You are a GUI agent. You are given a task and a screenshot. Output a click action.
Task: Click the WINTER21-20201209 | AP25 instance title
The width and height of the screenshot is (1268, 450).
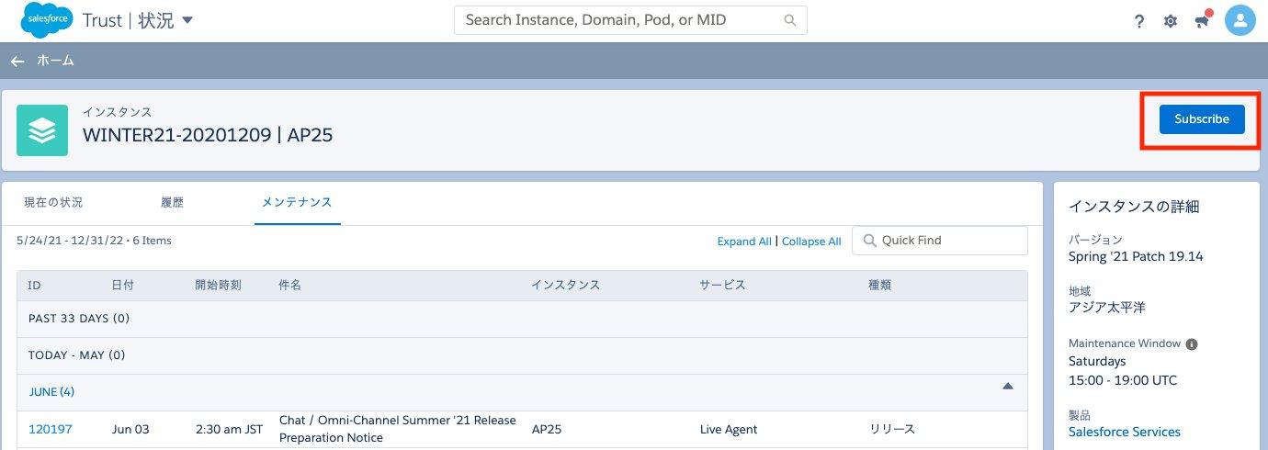tap(208, 135)
